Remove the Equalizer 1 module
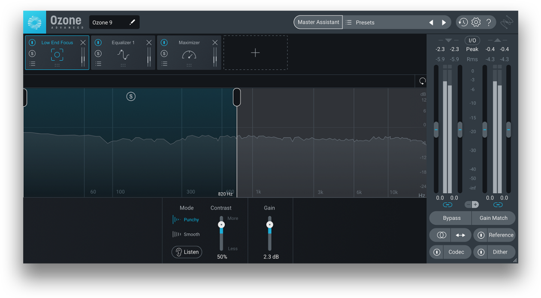541x298 pixels. [149, 43]
